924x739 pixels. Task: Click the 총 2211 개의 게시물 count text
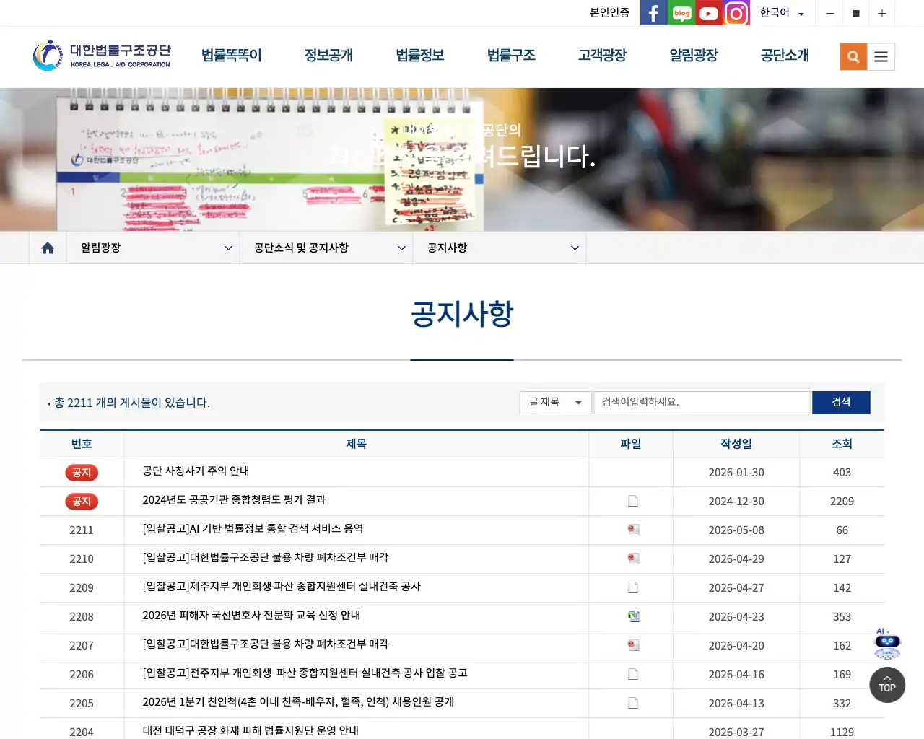coord(132,403)
